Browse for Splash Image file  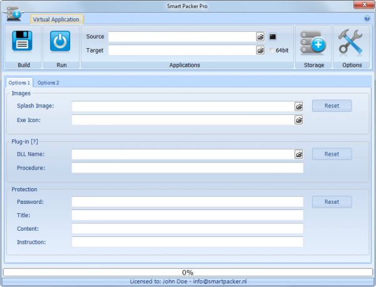[298, 106]
